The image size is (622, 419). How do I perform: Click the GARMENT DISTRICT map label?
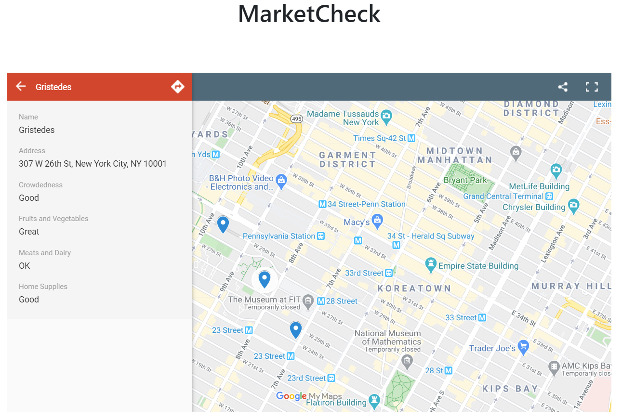(347, 159)
